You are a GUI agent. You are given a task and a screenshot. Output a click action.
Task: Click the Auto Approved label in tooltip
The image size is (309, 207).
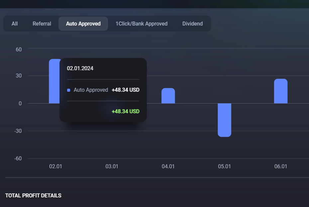(x=91, y=90)
